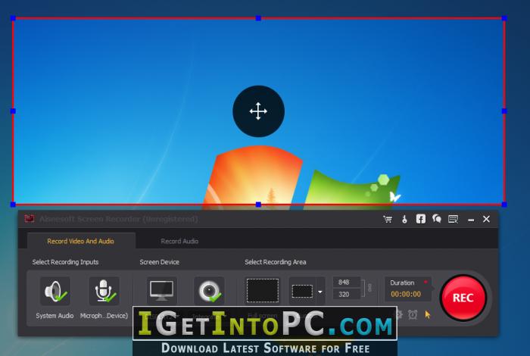This screenshot has width=530, height=356.
Task: Expand the custom area size dropdown arrow
Action: coord(320,292)
